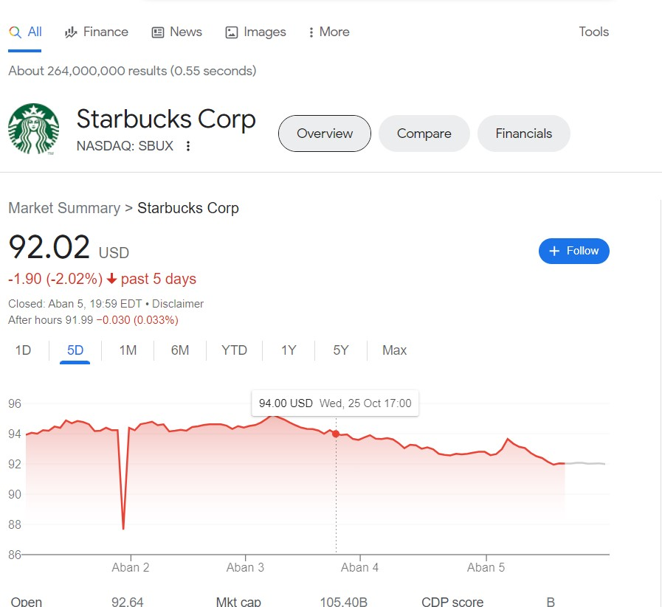Click the plus icon on Follow

click(555, 251)
